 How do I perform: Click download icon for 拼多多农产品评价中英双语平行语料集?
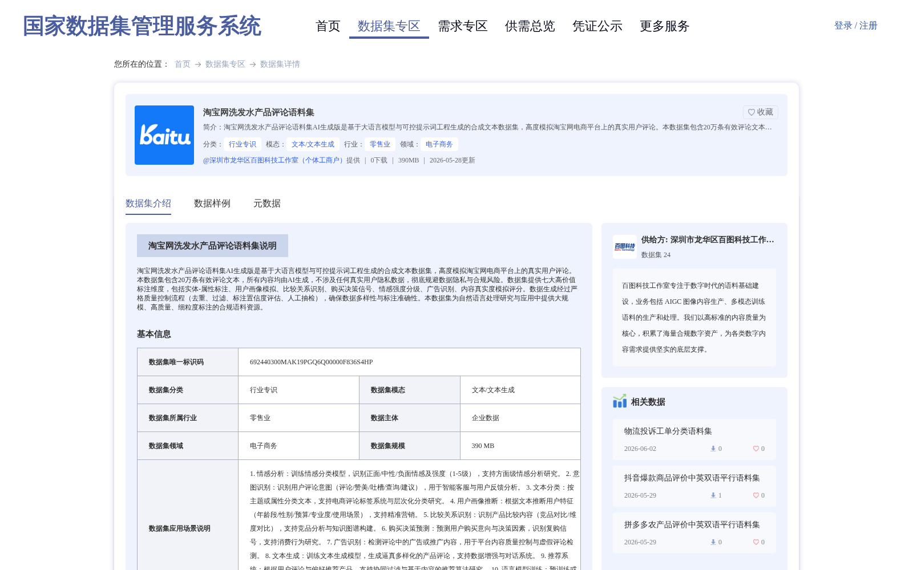[713, 542]
